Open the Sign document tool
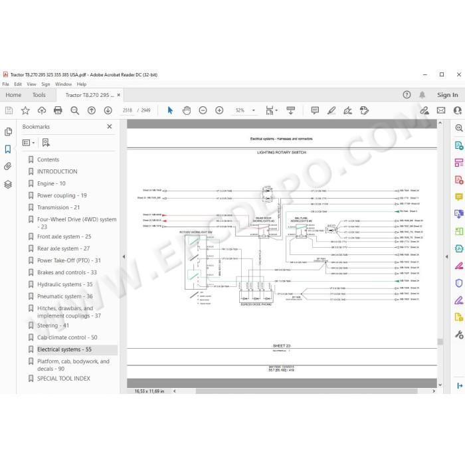Screen dimensions: 465x465 coord(347,111)
